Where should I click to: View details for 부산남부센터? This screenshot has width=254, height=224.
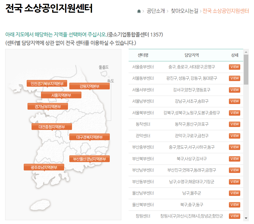point(234,170)
